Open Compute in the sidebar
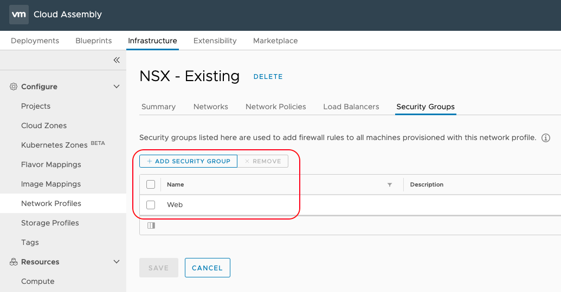The width and height of the screenshot is (561, 292). (x=38, y=281)
